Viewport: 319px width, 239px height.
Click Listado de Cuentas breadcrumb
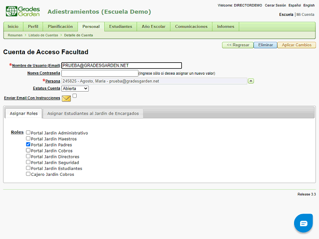point(42,35)
